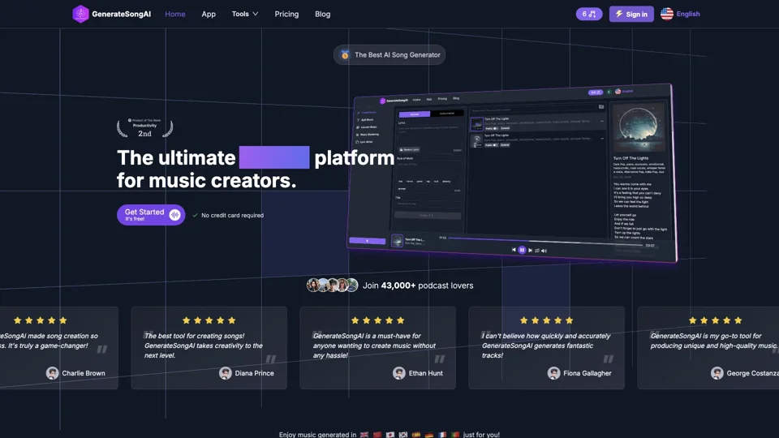
Task: Click next track in the app preview
Action: tap(530, 251)
